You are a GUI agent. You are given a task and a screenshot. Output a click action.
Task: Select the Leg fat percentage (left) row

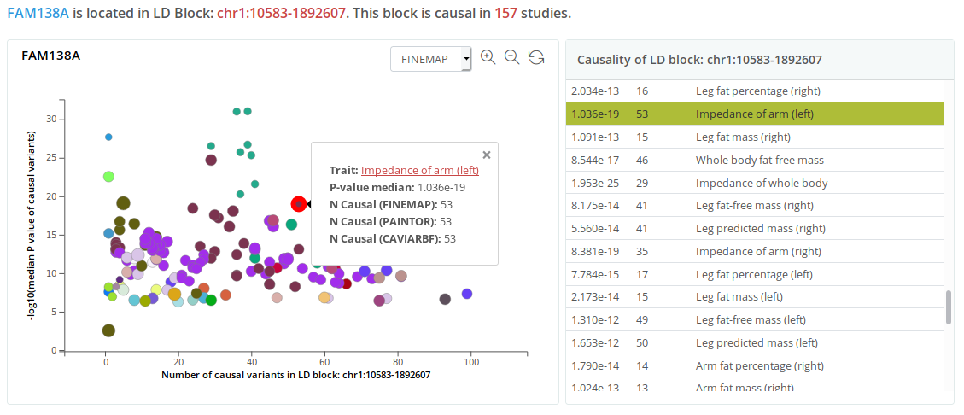coord(754,273)
